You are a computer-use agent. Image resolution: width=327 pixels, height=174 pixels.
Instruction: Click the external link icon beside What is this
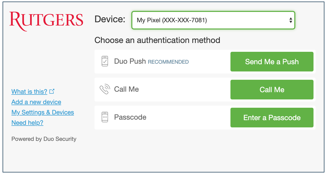52,91
